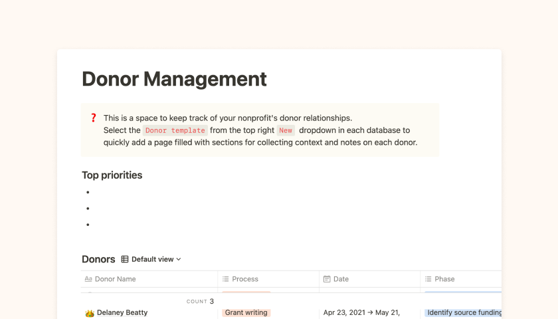Open the Donors database title link
This screenshot has width=558, height=319.
(98, 259)
